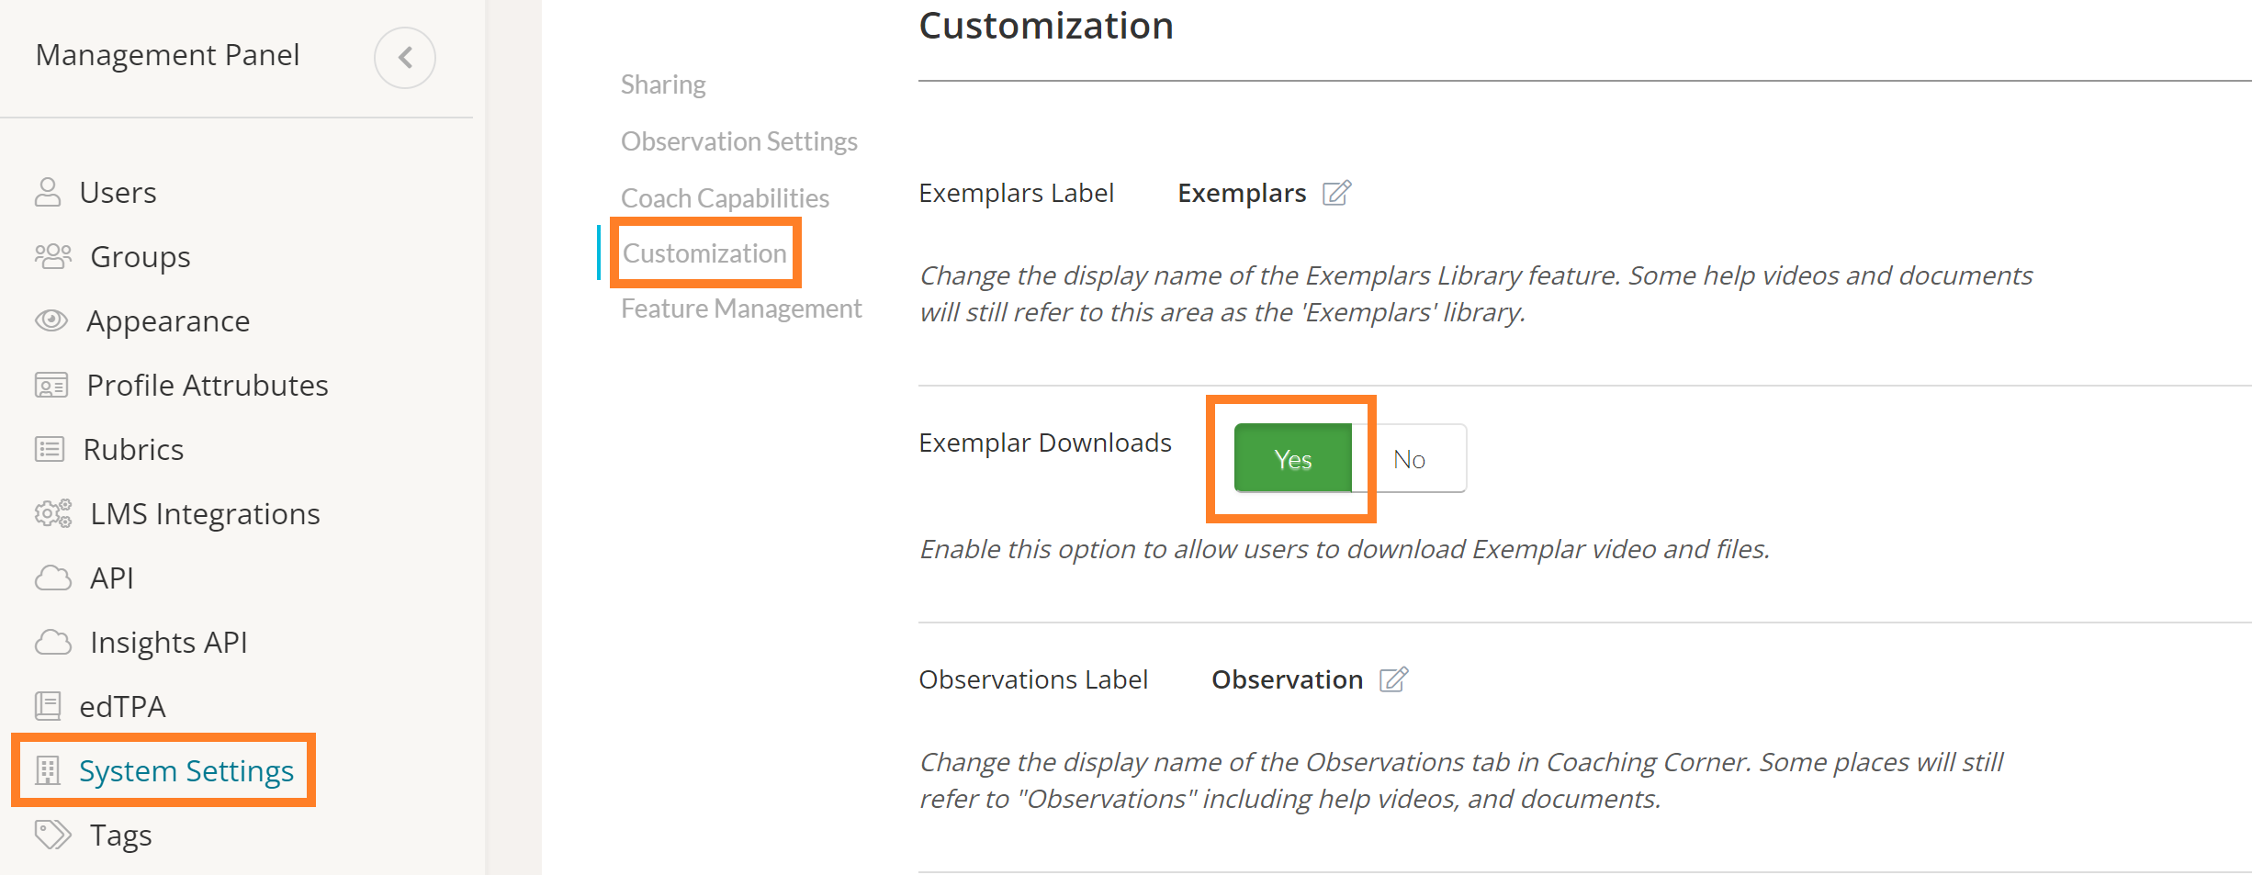Open Insights API from sidebar

pos(168,642)
